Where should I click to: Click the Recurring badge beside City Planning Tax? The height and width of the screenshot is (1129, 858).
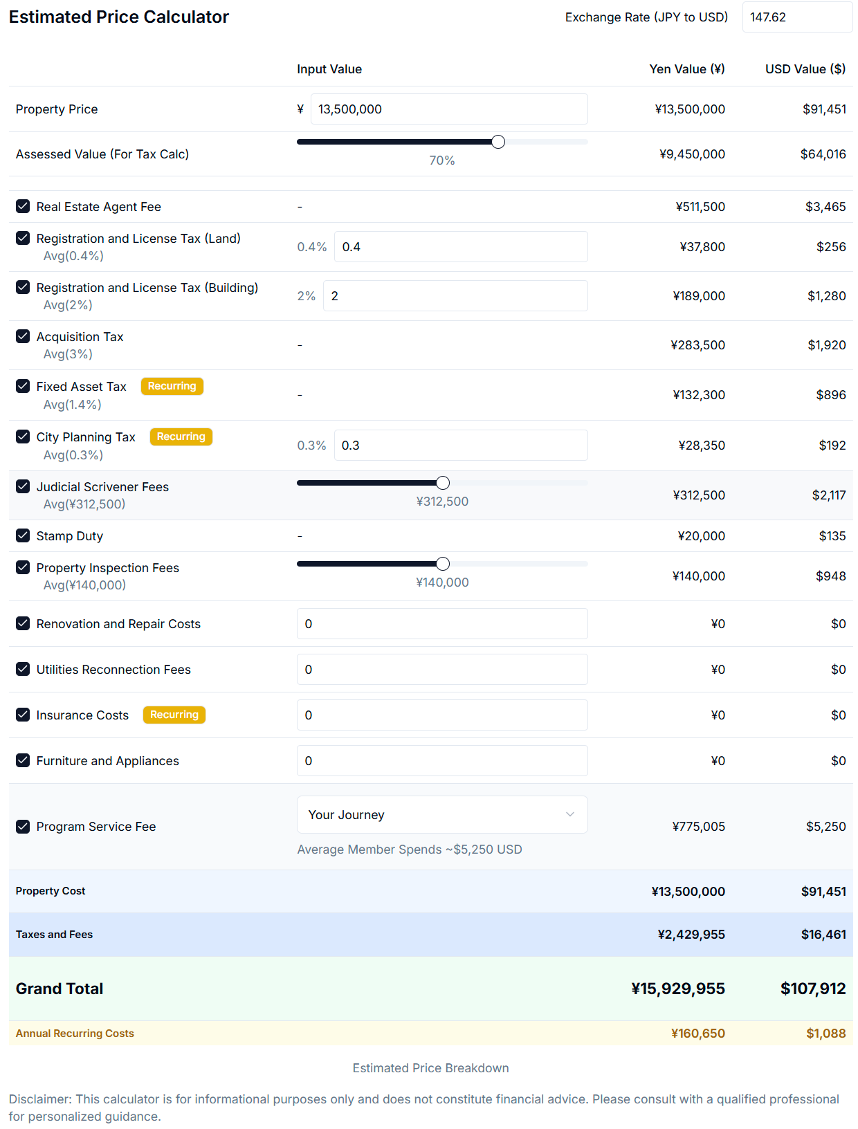181,437
